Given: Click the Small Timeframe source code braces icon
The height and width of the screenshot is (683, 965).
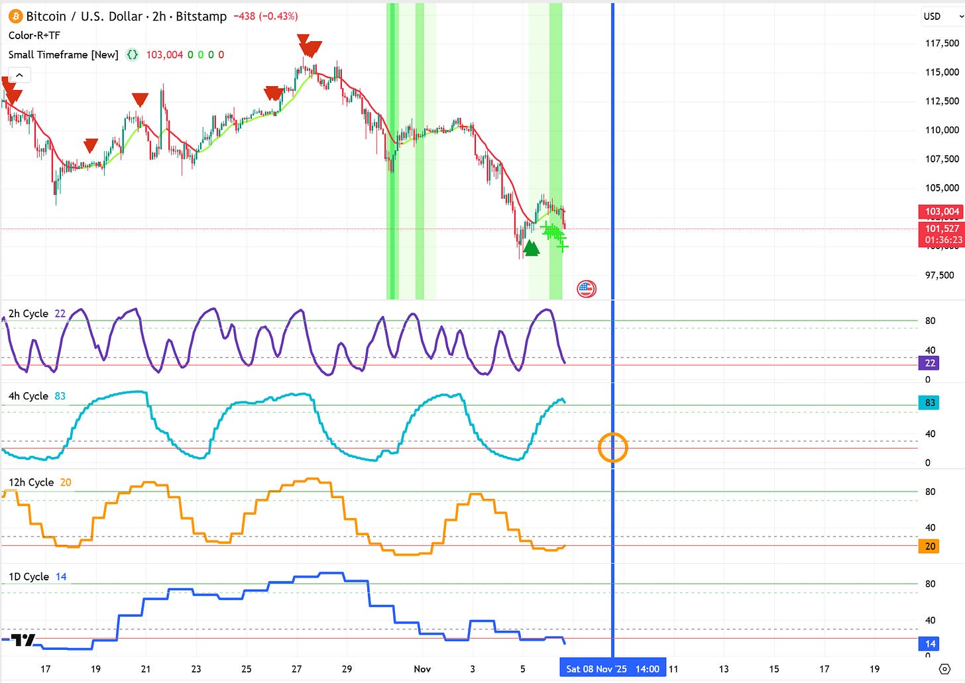Looking at the screenshot, I should click(133, 55).
